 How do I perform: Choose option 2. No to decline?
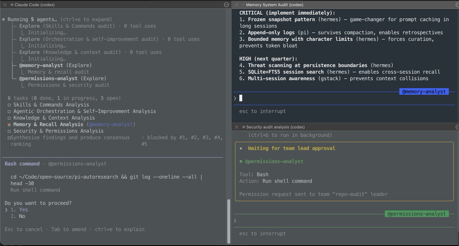click(x=18, y=216)
